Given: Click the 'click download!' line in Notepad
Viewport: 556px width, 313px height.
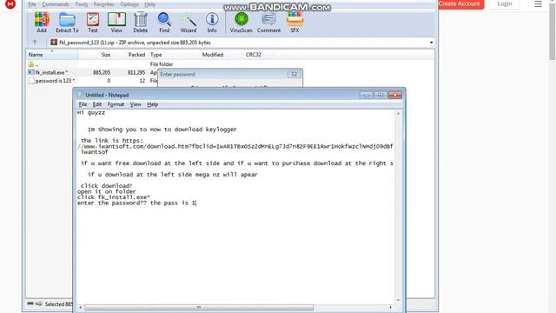Looking at the screenshot, I should point(106,185).
